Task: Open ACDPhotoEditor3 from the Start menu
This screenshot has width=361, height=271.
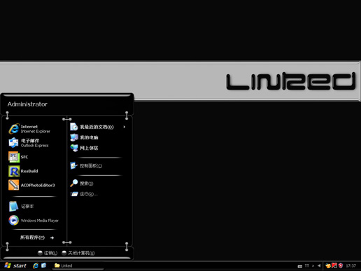Action: tap(31, 185)
